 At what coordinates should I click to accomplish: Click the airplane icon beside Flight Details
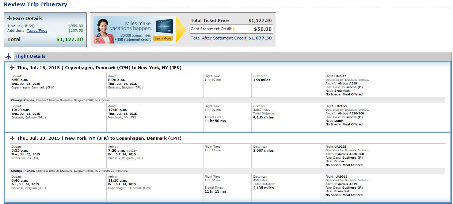tap(8, 56)
